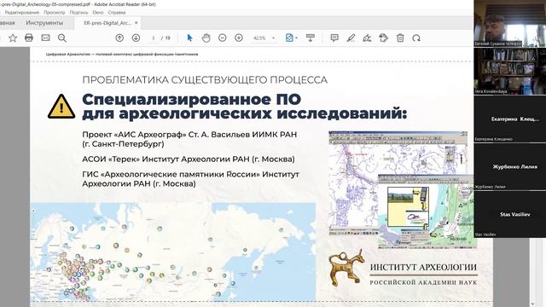Click the Специализированное ПО title text

pos(245,107)
